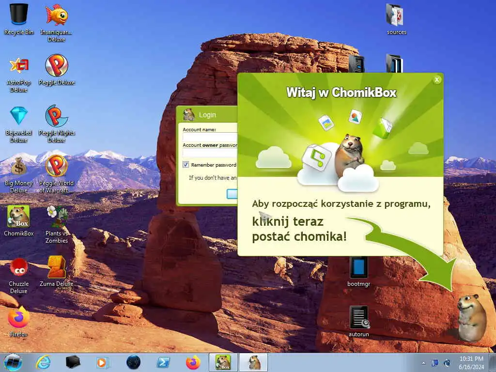
Task: Open ChomikBox desktop shortcut
Action: tap(19, 220)
